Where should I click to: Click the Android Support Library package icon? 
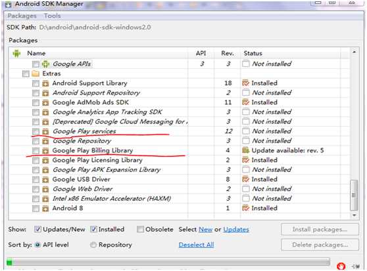tap(45, 83)
